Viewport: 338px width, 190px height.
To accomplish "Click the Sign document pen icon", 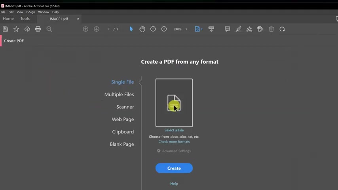I will 249,29.
